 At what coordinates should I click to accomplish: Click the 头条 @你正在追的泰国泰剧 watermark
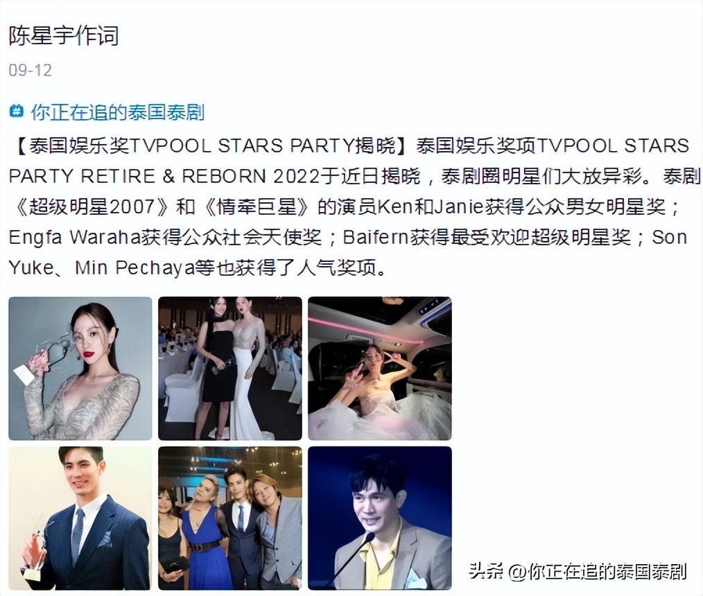coord(578,571)
